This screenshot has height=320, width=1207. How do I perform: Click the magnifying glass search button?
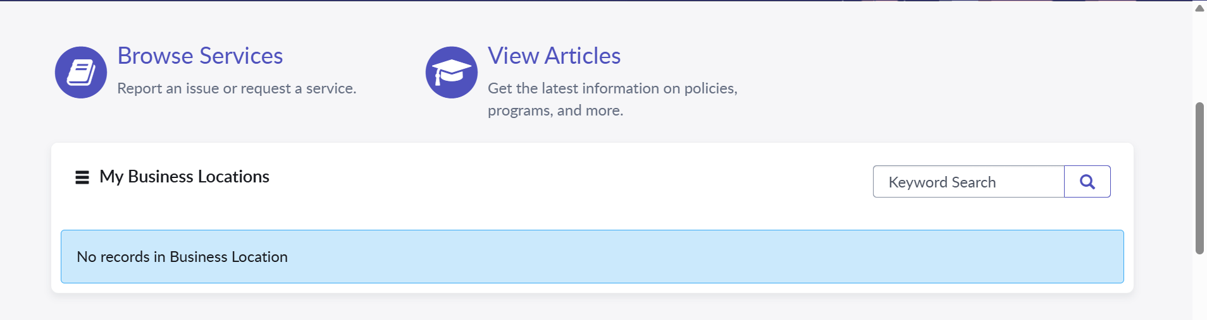coord(1087,182)
